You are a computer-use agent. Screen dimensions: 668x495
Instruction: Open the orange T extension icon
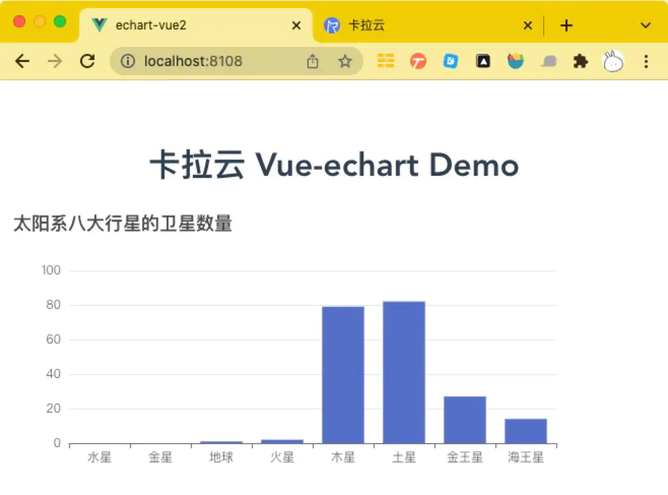[x=418, y=61]
